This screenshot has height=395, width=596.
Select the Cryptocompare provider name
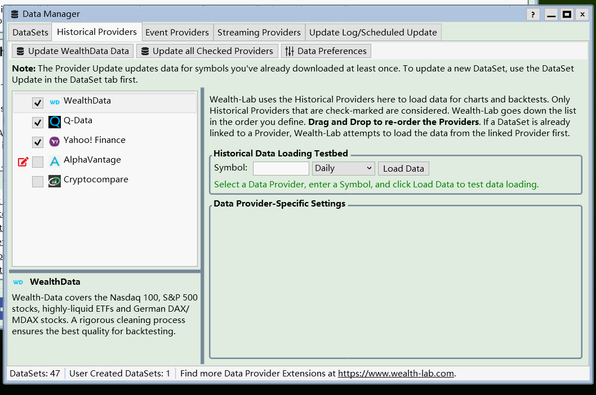pyautogui.click(x=96, y=179)
